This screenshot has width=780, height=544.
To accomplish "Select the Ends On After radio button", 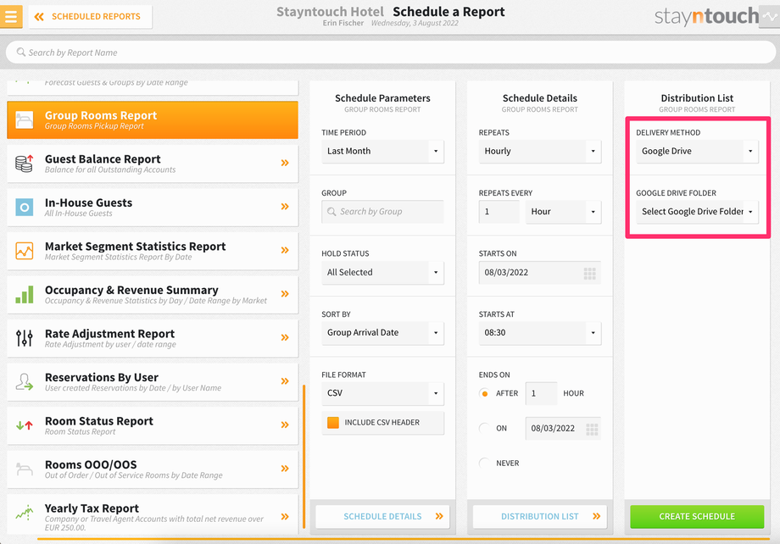I will (x=484, y=393).
